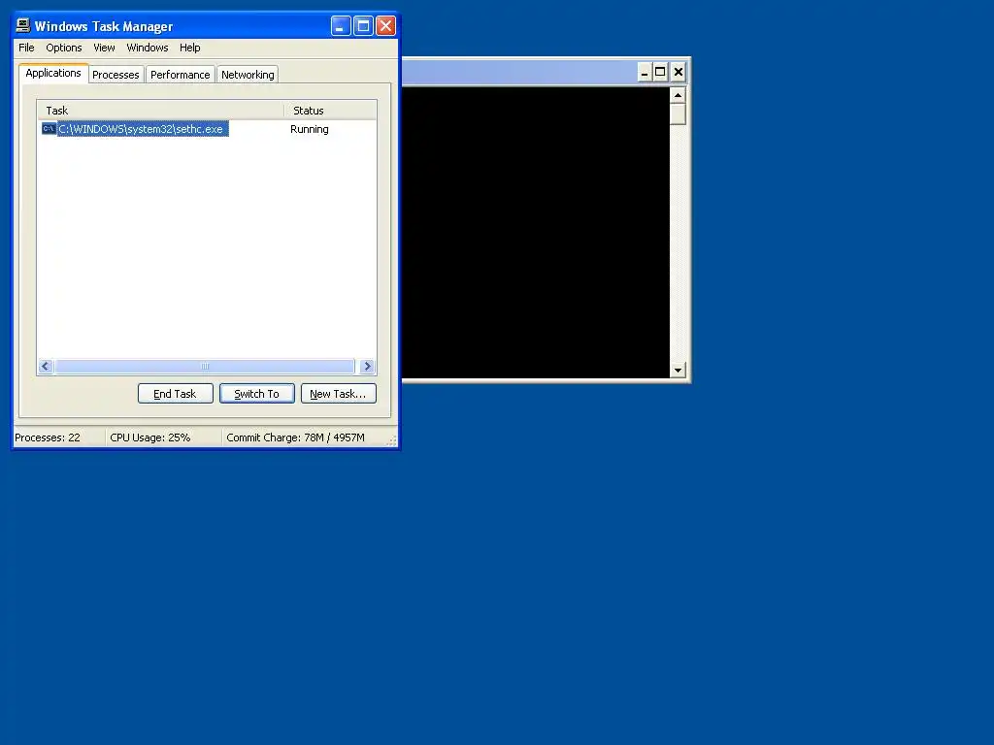The width and height of the screenshot is (994, 745).
Task: Click the New Task... button
Action: coord(339,394)
